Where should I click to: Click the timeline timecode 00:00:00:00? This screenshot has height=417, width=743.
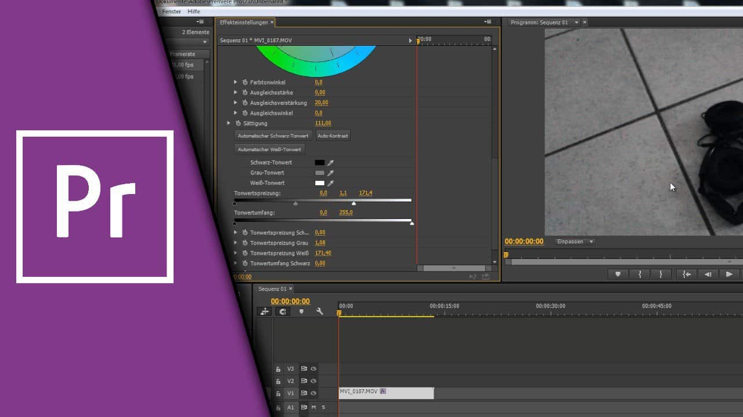tap(290, 302)
